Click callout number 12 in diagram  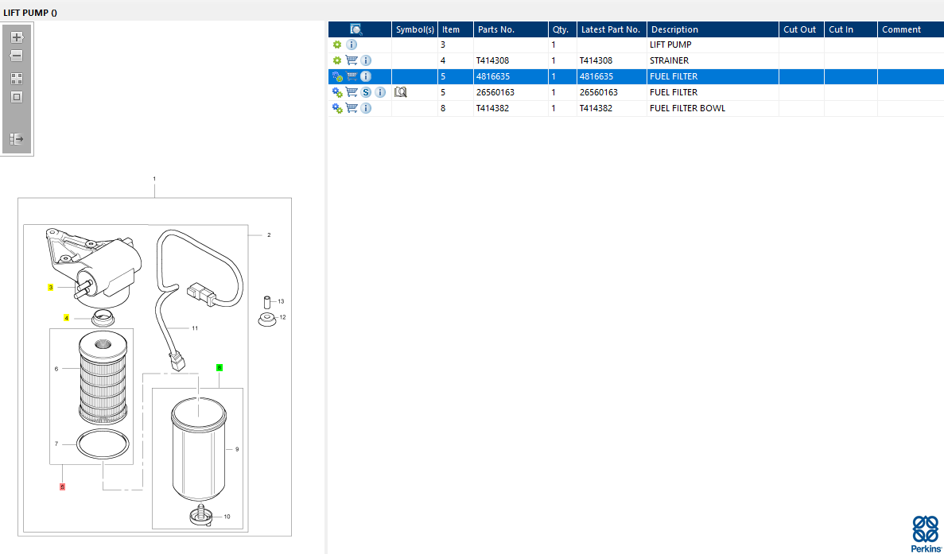282,317
